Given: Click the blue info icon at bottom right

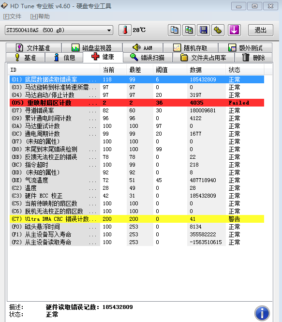Looking at the screenshot, I should tap(262, 313).
